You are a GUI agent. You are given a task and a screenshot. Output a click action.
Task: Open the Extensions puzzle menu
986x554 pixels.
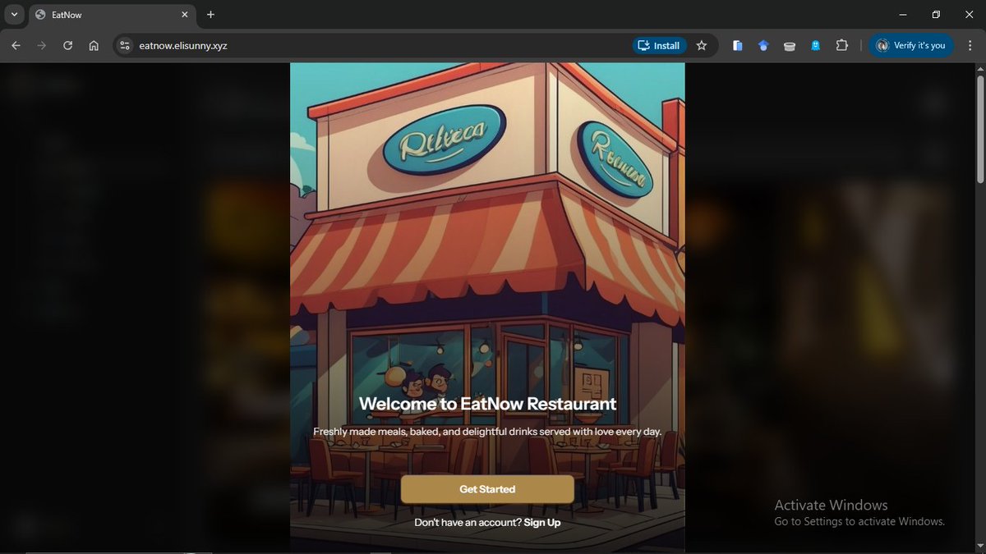[841, 46]
